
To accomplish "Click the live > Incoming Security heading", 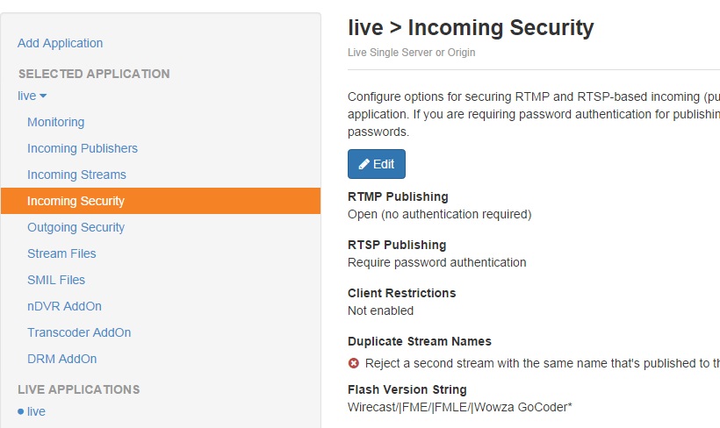I will point(471,27).
